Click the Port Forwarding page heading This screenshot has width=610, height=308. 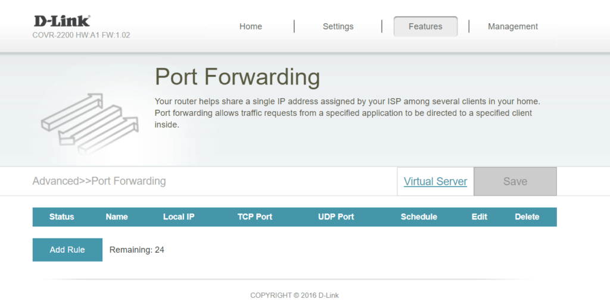[x=237, y=77]
